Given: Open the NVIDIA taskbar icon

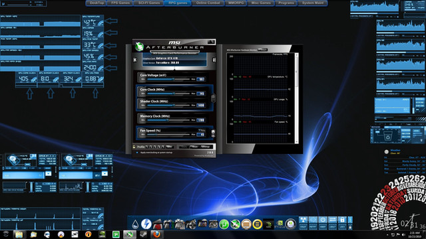Looking at the screenshot, I should coord(102,234).
